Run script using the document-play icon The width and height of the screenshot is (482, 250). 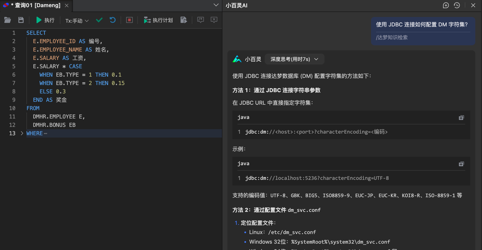coord(184,20)
